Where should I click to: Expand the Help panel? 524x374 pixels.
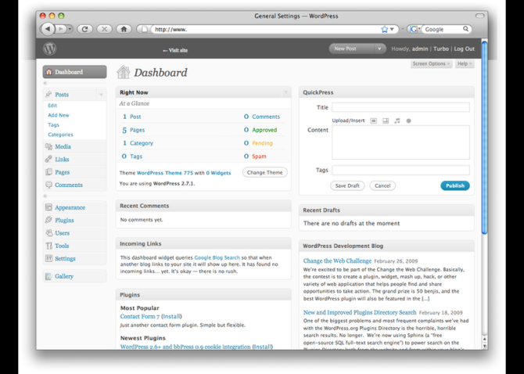point(465,63)
